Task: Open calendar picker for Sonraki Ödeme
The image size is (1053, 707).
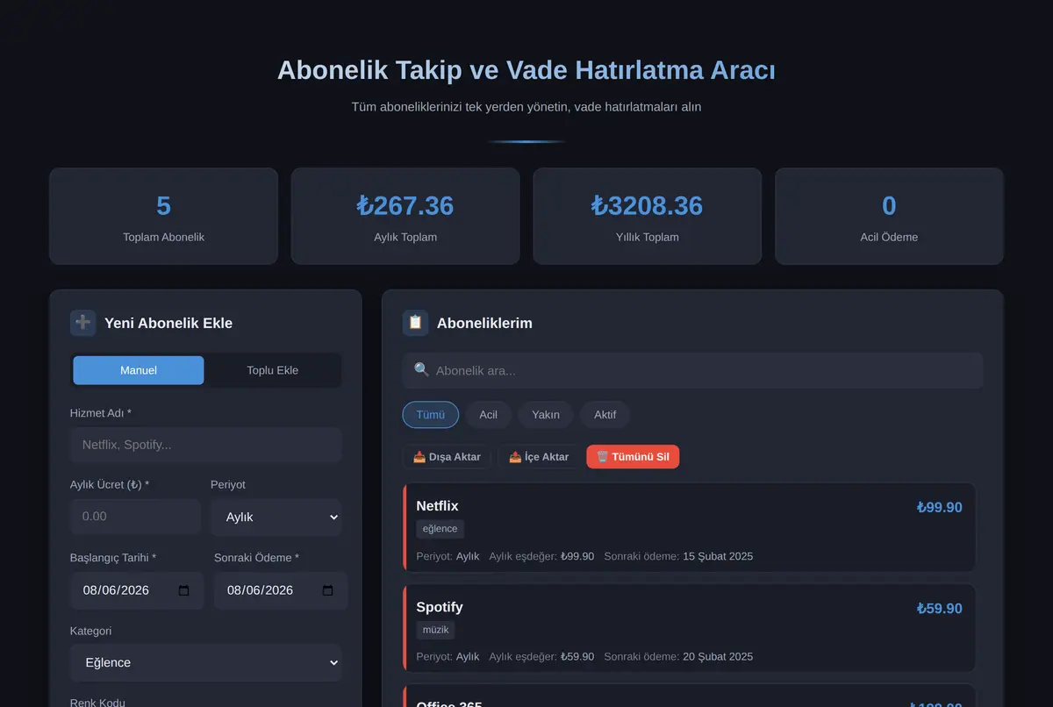Action: pos(327,590)
